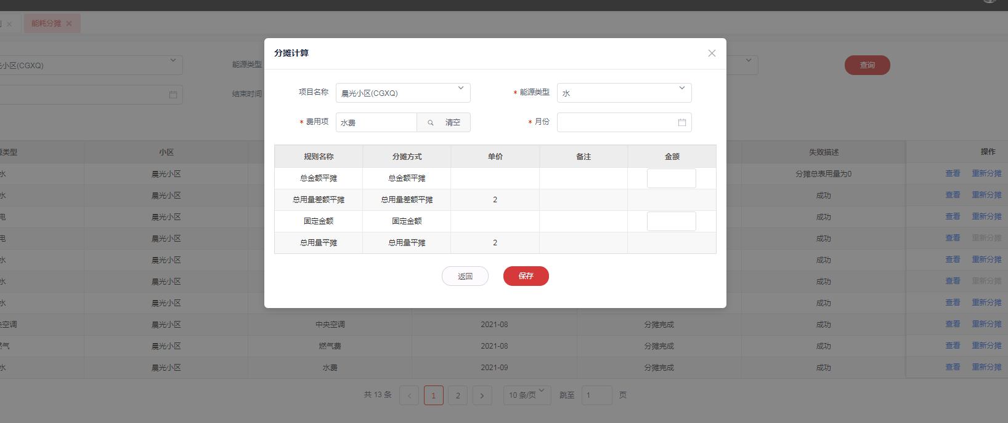Go to page 2 in pagination

point(458,395)
